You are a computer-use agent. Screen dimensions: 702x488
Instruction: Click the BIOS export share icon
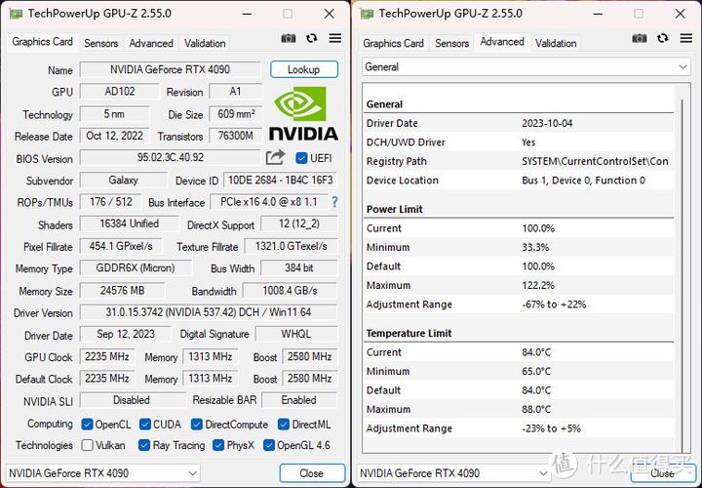click(x=275, y=157)
